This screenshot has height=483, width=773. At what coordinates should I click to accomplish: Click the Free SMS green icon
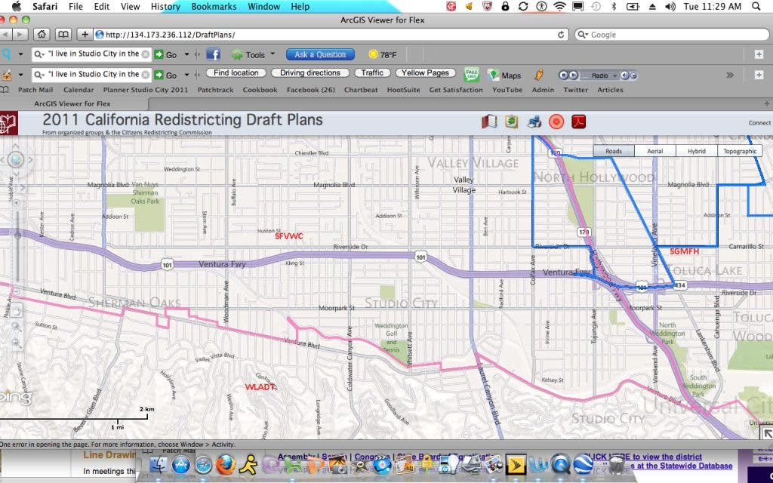472,75
